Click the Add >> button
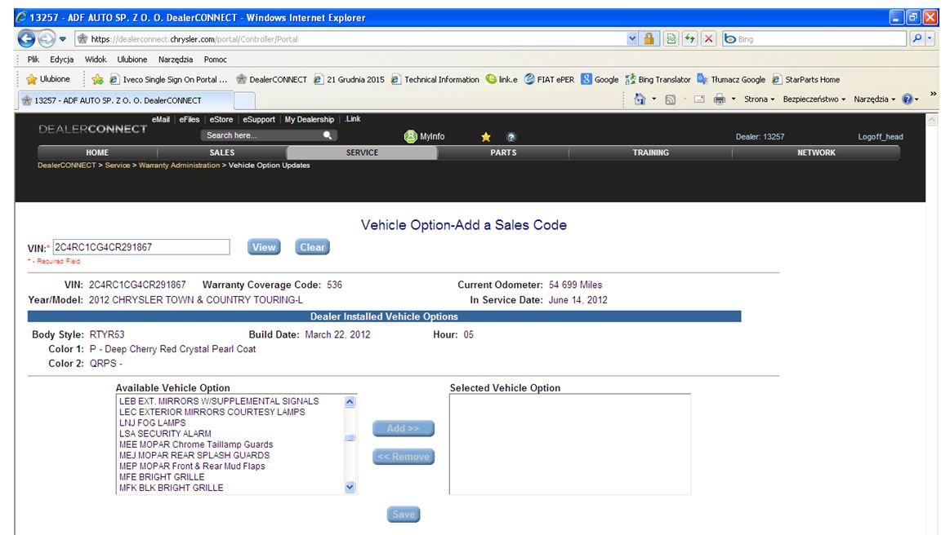Image resolution: width=950 pixels, height=535 pixels. 404,428
